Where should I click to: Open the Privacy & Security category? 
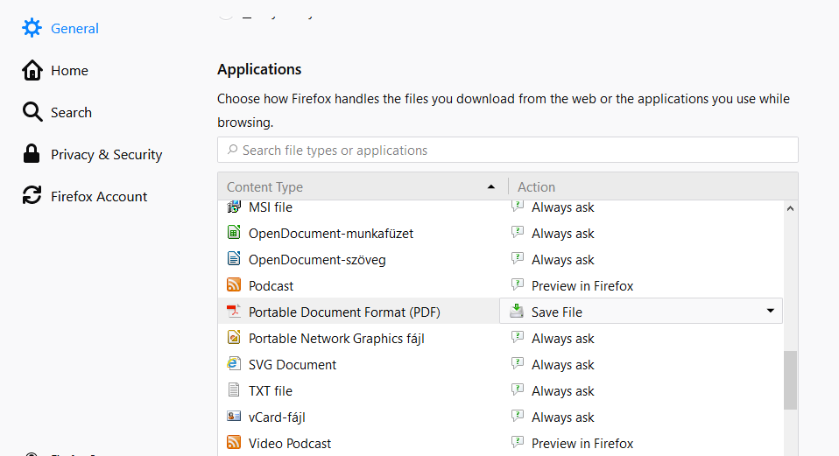coord(93,154)
